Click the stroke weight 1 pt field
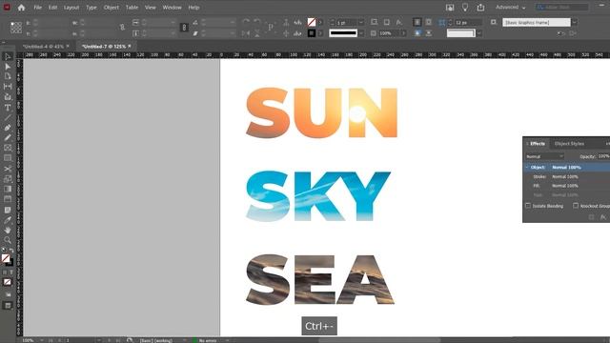Image resolution: width=610 pixels, height=343 pixels. (347, 23)
